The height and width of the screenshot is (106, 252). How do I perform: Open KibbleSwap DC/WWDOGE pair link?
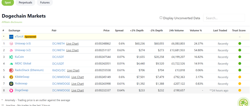coord(61,77)
